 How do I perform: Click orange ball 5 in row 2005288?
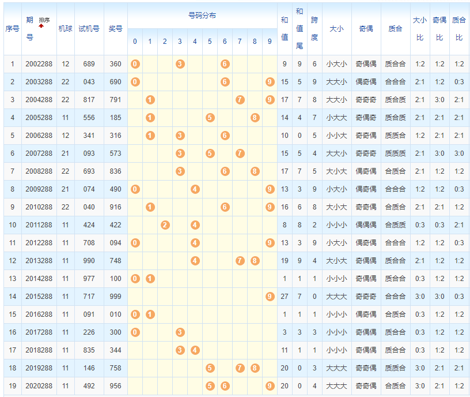(x=210, y=118)
